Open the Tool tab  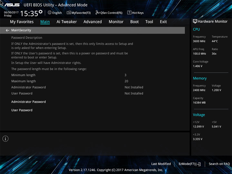(x=149, y=22)
